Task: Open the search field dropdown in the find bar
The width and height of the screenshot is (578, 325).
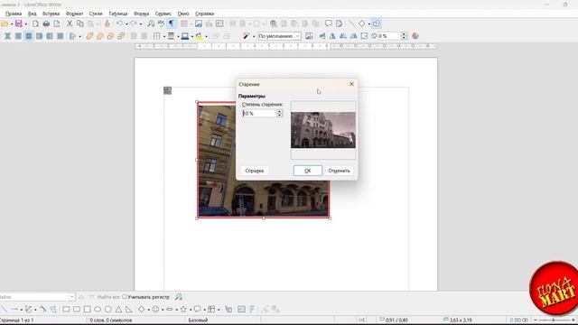Action: coord(71,297)
